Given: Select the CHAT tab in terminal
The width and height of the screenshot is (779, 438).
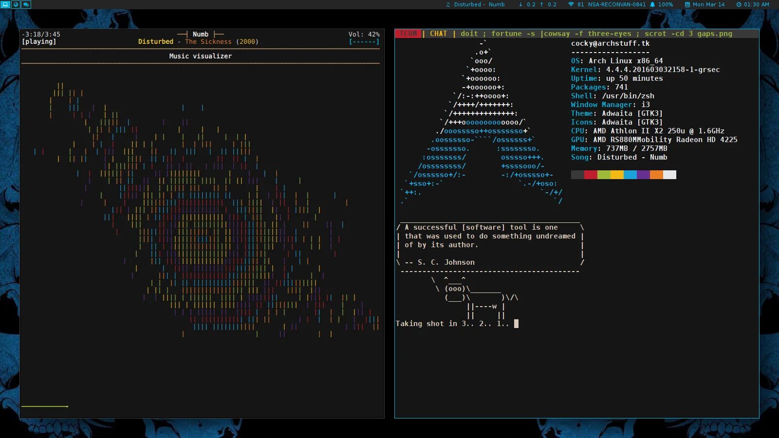Looking at the screenshot, I should point(438,34).
